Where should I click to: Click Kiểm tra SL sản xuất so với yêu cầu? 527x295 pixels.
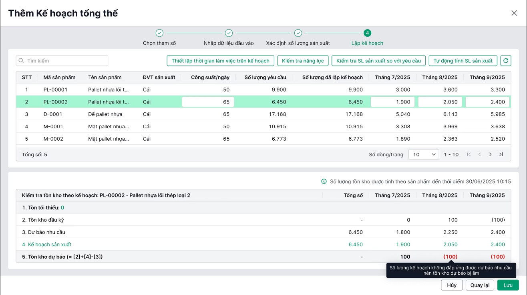pyautogui.click(x=378, y=61)
